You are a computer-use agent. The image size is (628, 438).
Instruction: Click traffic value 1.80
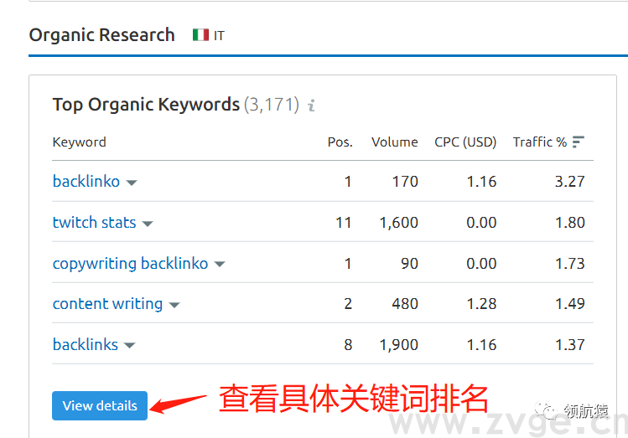coord(570,223)
